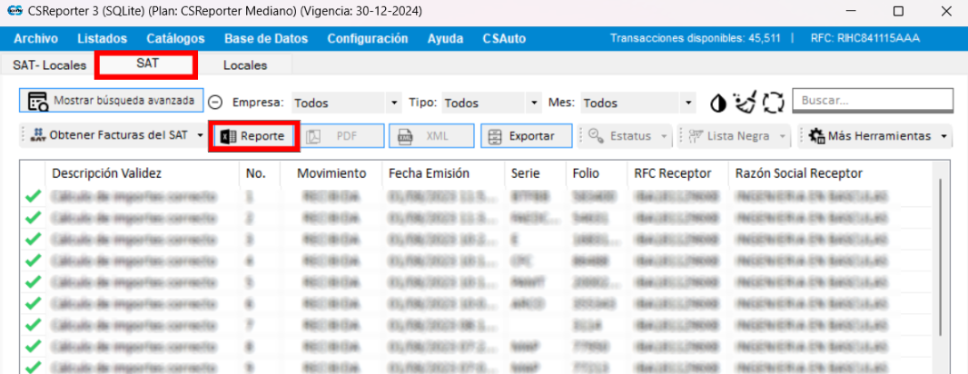Click RFC: RIHC841115AAA text

tap(864, 38)
